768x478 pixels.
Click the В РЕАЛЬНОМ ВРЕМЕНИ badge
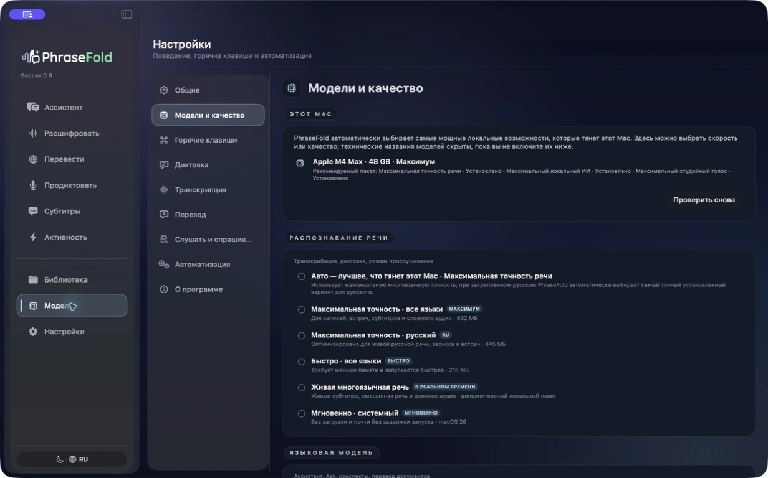(445, 387)
